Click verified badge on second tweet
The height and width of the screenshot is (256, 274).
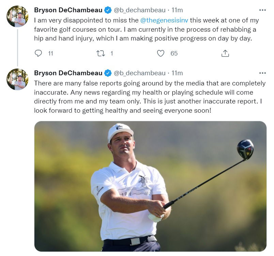pyautogui.click(x=108, y=73)
